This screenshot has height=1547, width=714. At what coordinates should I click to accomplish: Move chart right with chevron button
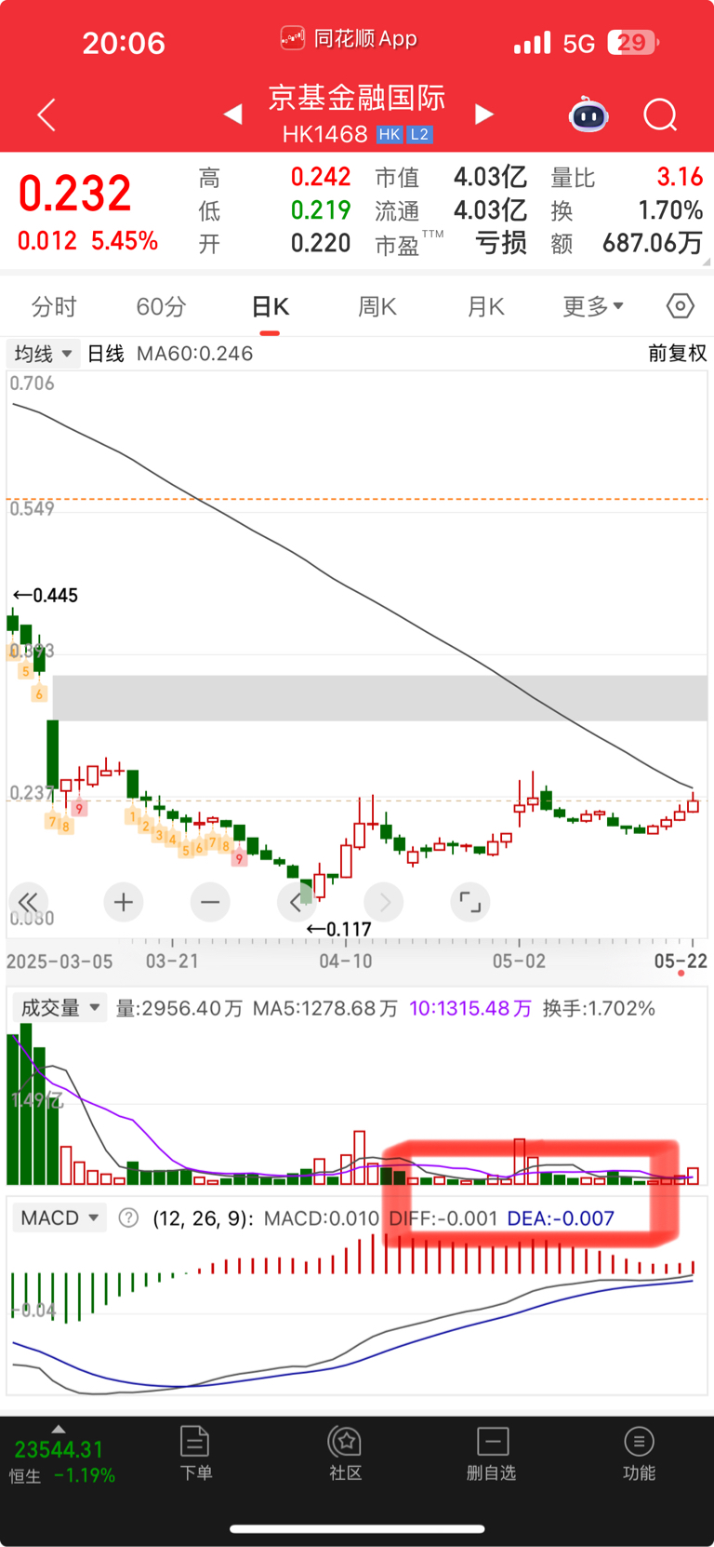click(384, 902)
